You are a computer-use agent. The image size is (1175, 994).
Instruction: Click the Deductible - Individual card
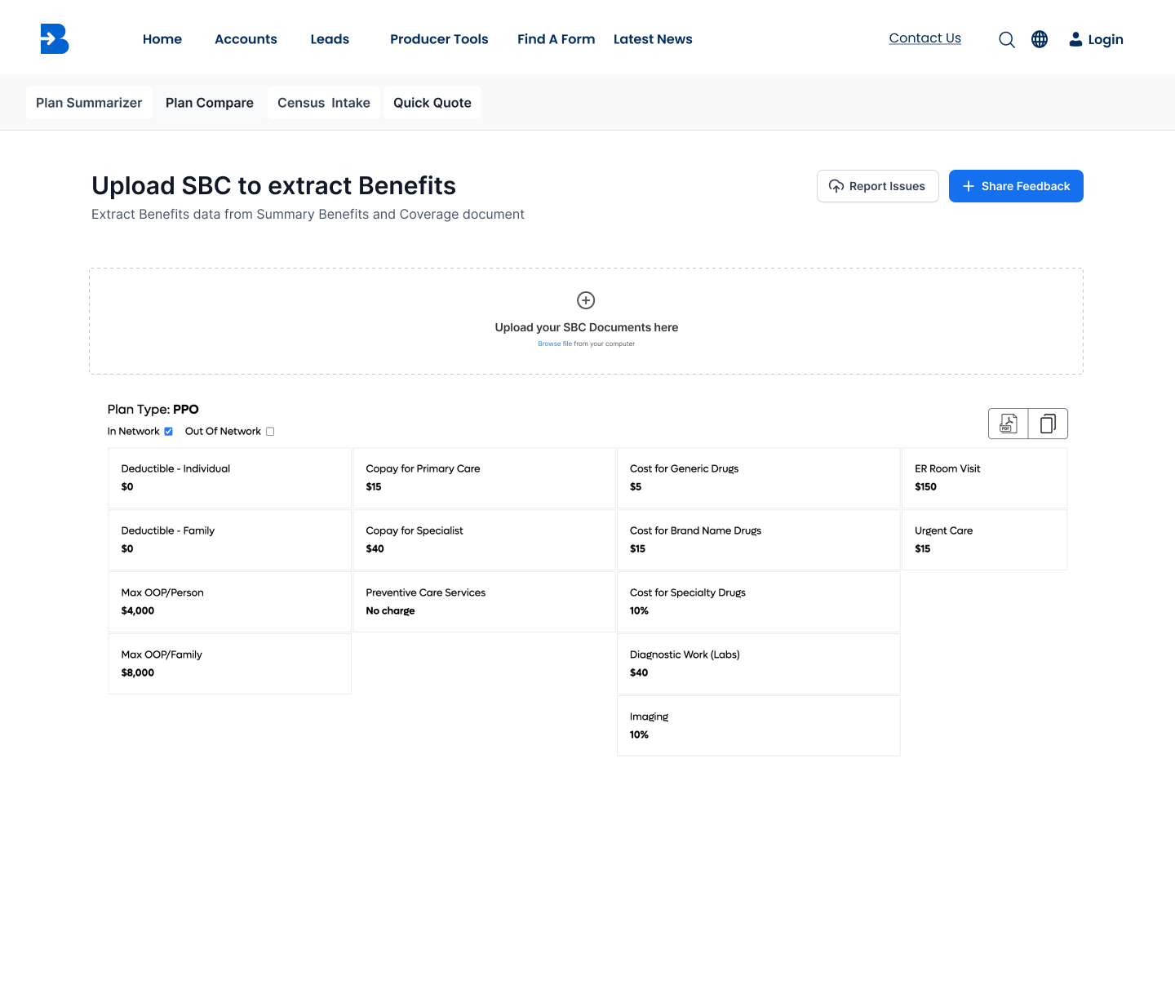pos(229,478)
